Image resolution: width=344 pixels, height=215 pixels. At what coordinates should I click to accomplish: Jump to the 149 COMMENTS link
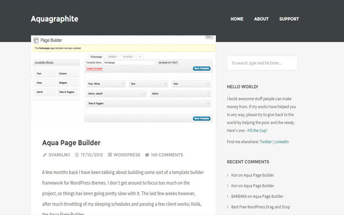point(167,155)
